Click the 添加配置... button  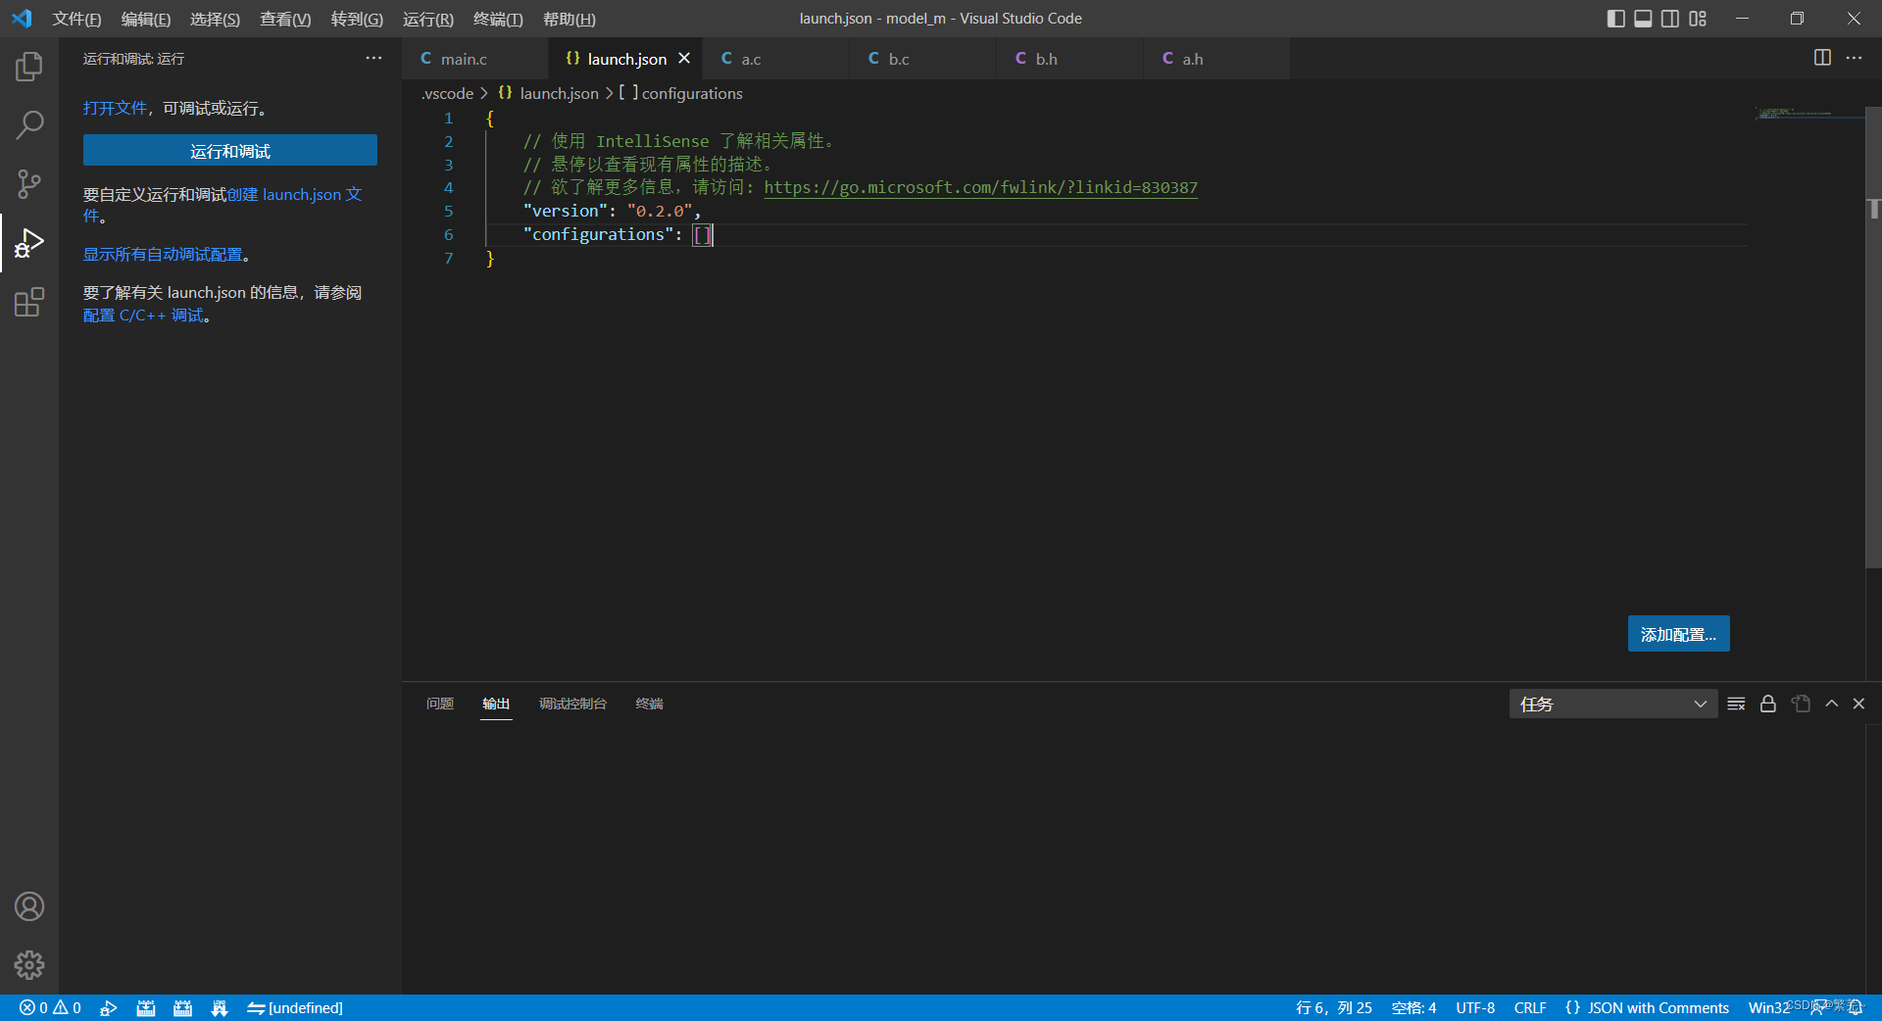1678,634
